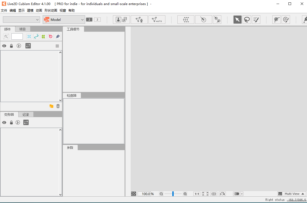Viewport: 307px width, 203px height.
Task: Select the lasso selection tool
Action: tap(247, 20)
